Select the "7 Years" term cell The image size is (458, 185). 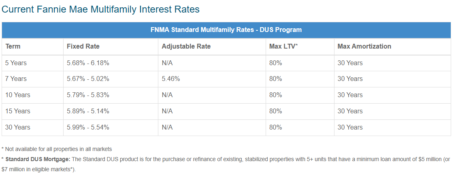(16, 79)
